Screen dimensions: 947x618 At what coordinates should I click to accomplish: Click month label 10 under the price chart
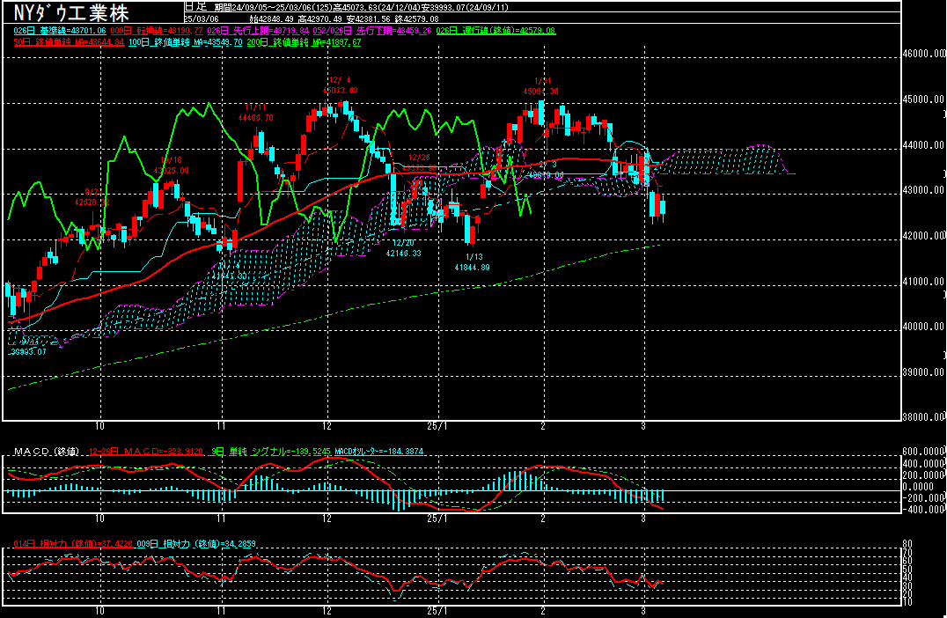99,426
